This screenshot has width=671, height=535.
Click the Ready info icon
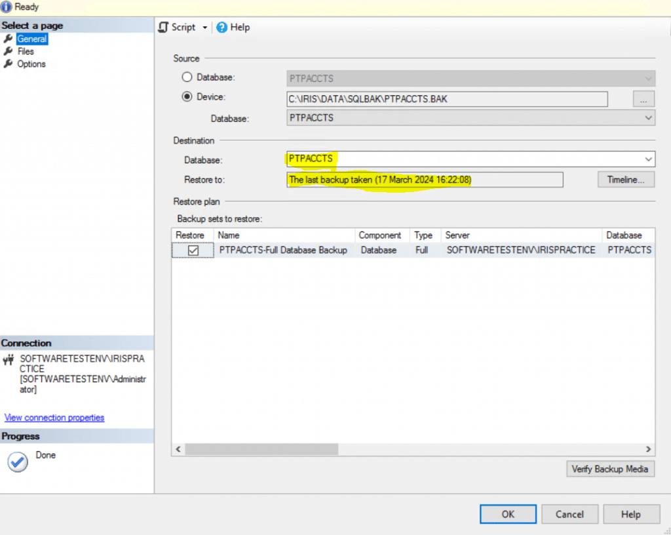(x=6, y=7)
